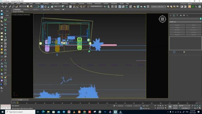Screen dimensions: 202x114
Task: Select the Freeform ribbon tab
Action: 26,9
